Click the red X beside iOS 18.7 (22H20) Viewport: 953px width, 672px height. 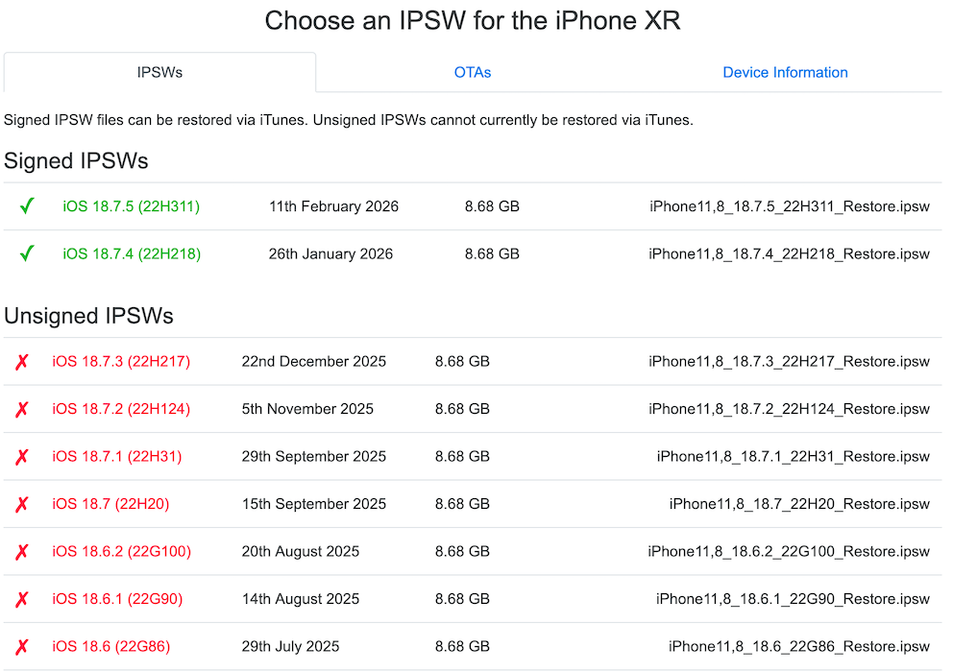pyautogui.click(x=22, y=504)
